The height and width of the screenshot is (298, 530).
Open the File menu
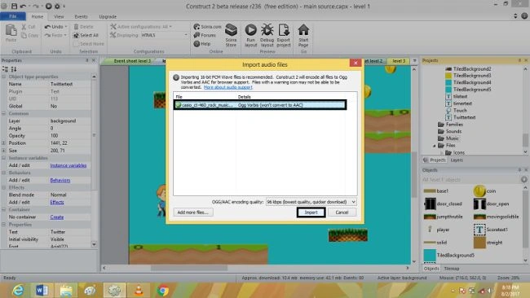coord(13,16)
